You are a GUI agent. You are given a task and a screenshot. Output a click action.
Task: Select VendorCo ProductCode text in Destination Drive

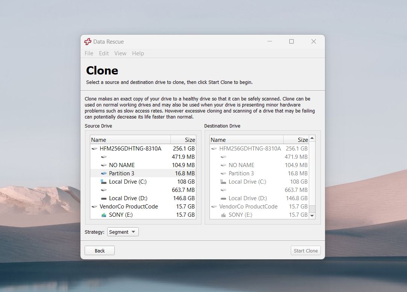[248, 207]
